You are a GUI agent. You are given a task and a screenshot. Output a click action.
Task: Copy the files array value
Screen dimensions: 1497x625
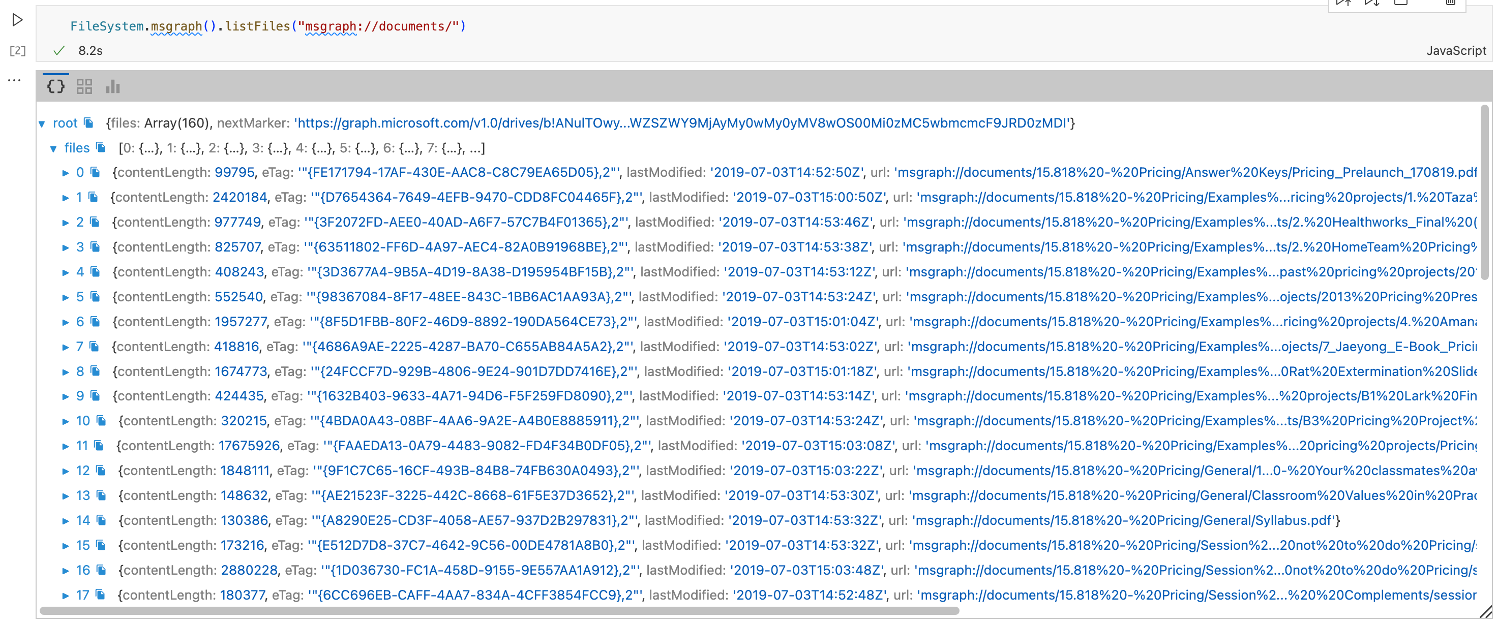pyautogui.click(x=101, y=147)
